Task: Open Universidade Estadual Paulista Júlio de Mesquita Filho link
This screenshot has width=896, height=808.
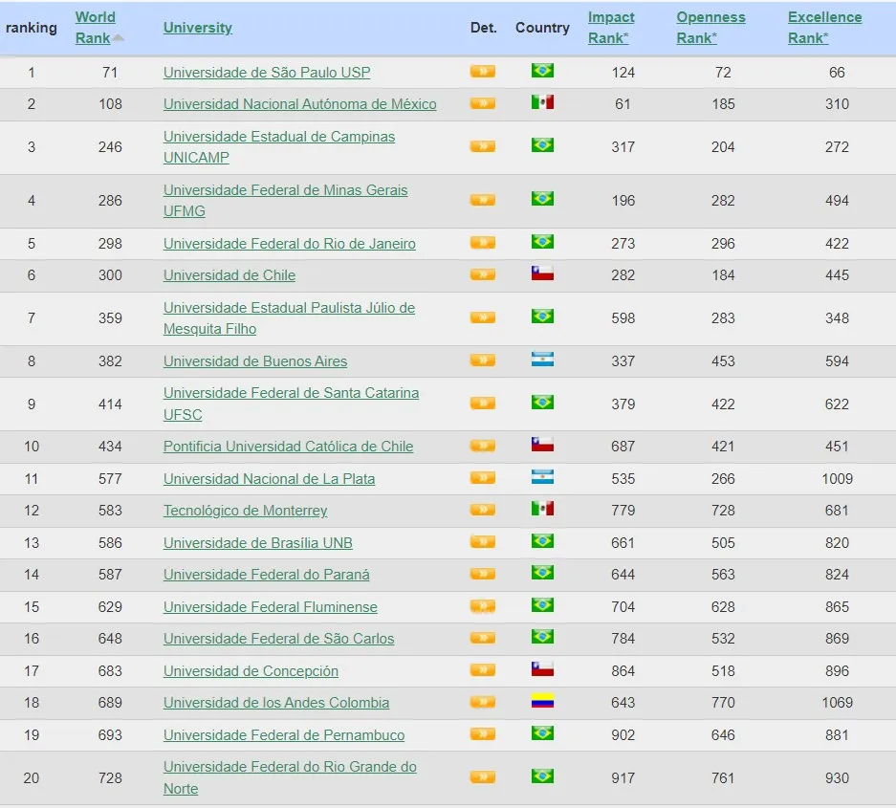Action: [289, 318]
